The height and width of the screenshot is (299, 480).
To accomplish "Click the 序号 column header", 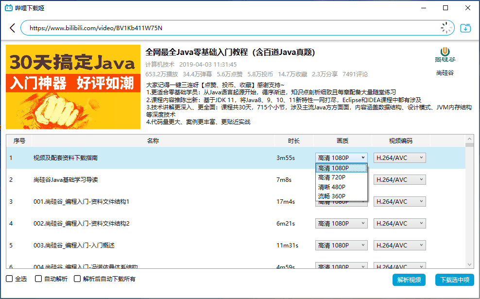I will (x=19, y=141).
